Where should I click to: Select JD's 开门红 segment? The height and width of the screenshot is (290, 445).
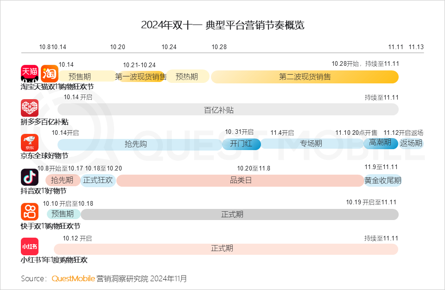[x=241, y=144]
